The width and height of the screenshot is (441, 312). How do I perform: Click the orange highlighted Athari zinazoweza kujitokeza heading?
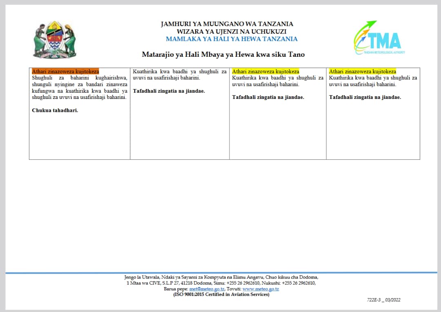pos(65,71)
